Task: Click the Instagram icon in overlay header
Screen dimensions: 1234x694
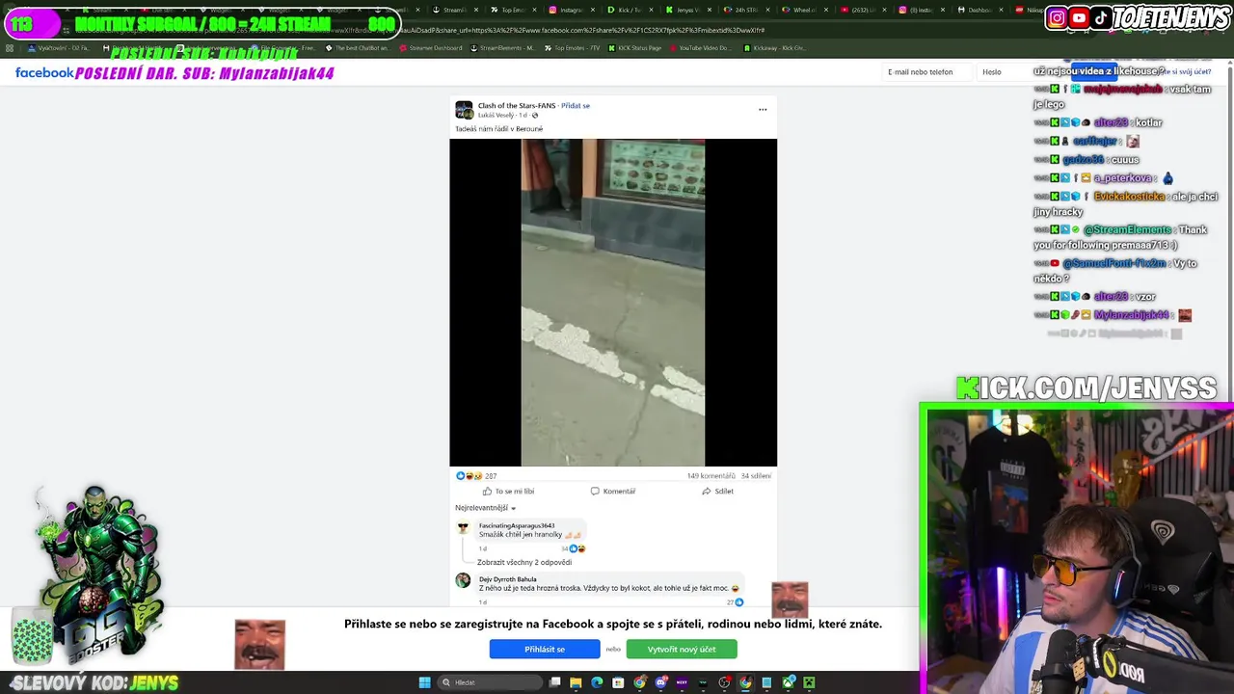Action: (x=1057, y=17)
